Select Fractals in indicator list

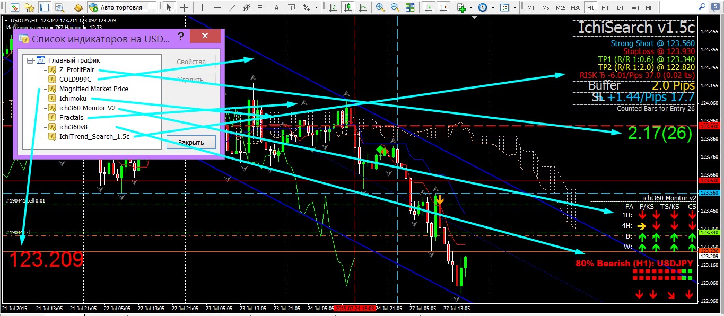click(72, 117)
